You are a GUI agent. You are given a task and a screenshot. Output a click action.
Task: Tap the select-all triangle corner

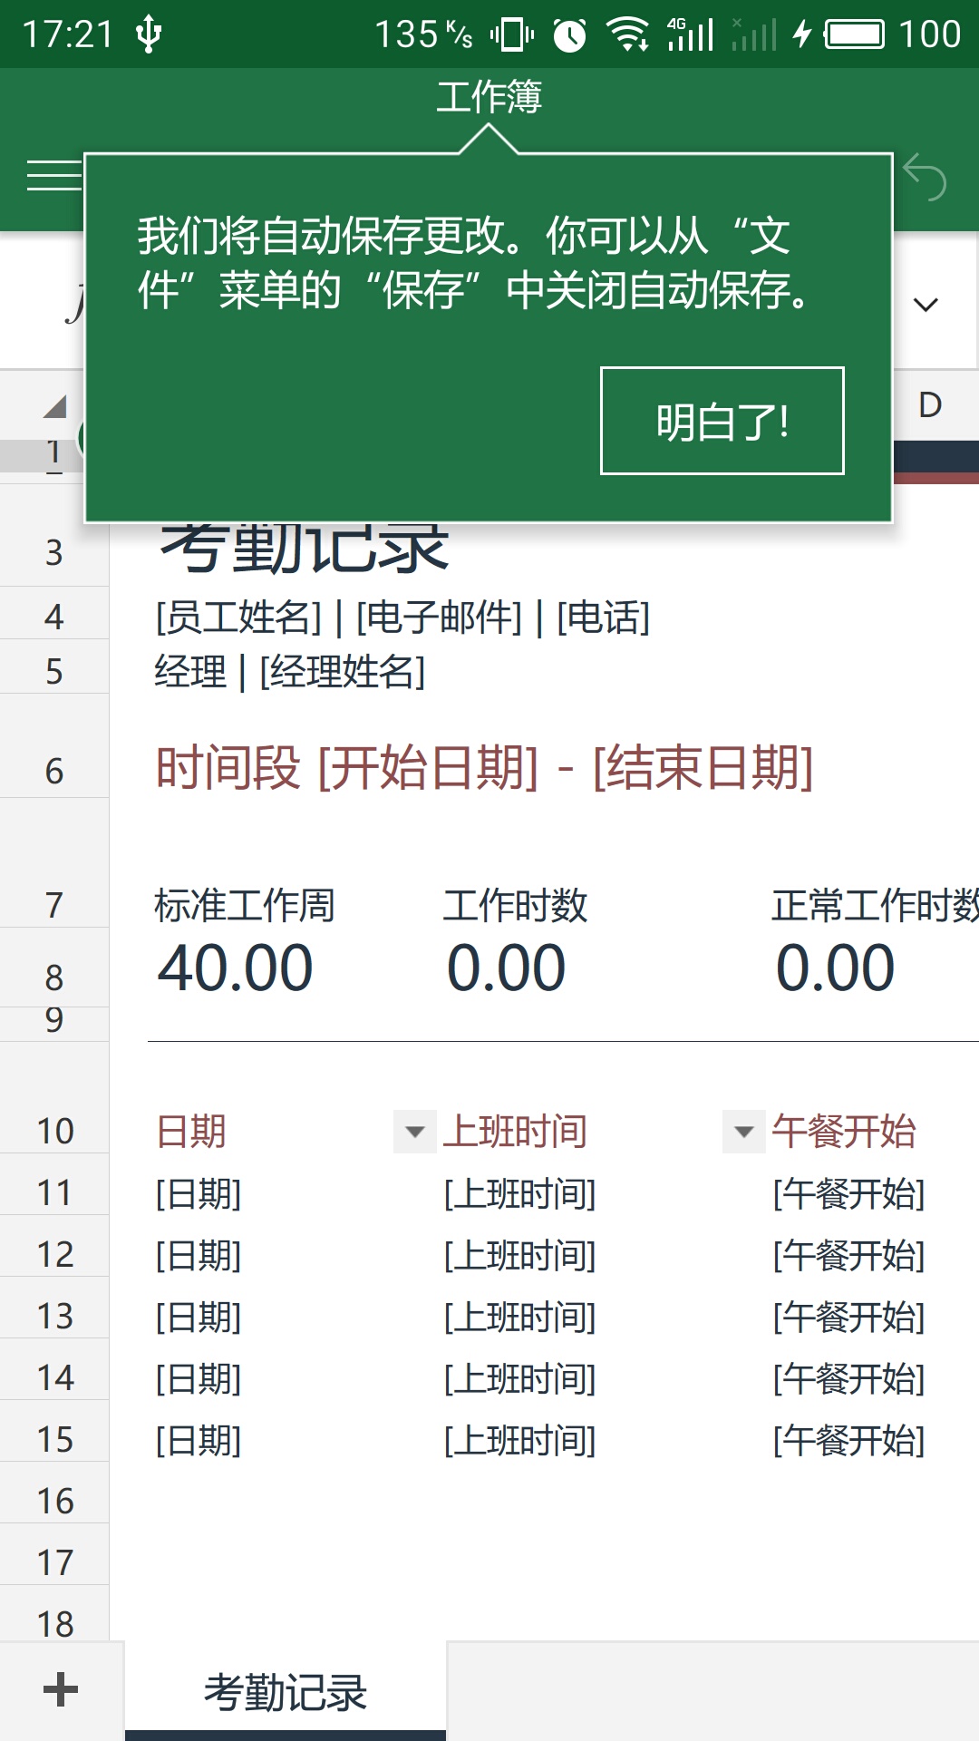[x=54, y=406]
